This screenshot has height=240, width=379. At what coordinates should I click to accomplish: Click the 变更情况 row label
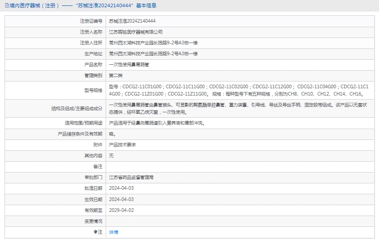tap(93, 221)
